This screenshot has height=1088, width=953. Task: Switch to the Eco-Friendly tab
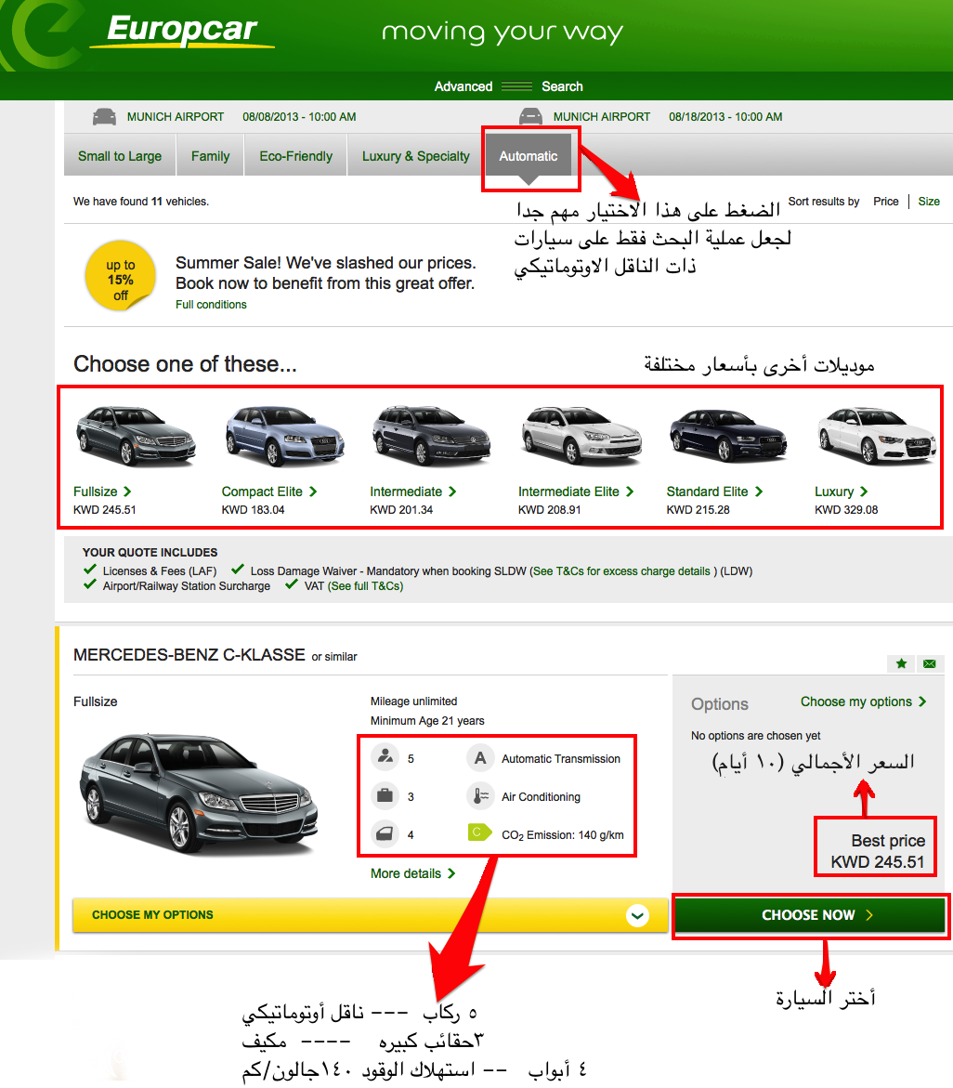pyautogui.click(x=296, y=156)
